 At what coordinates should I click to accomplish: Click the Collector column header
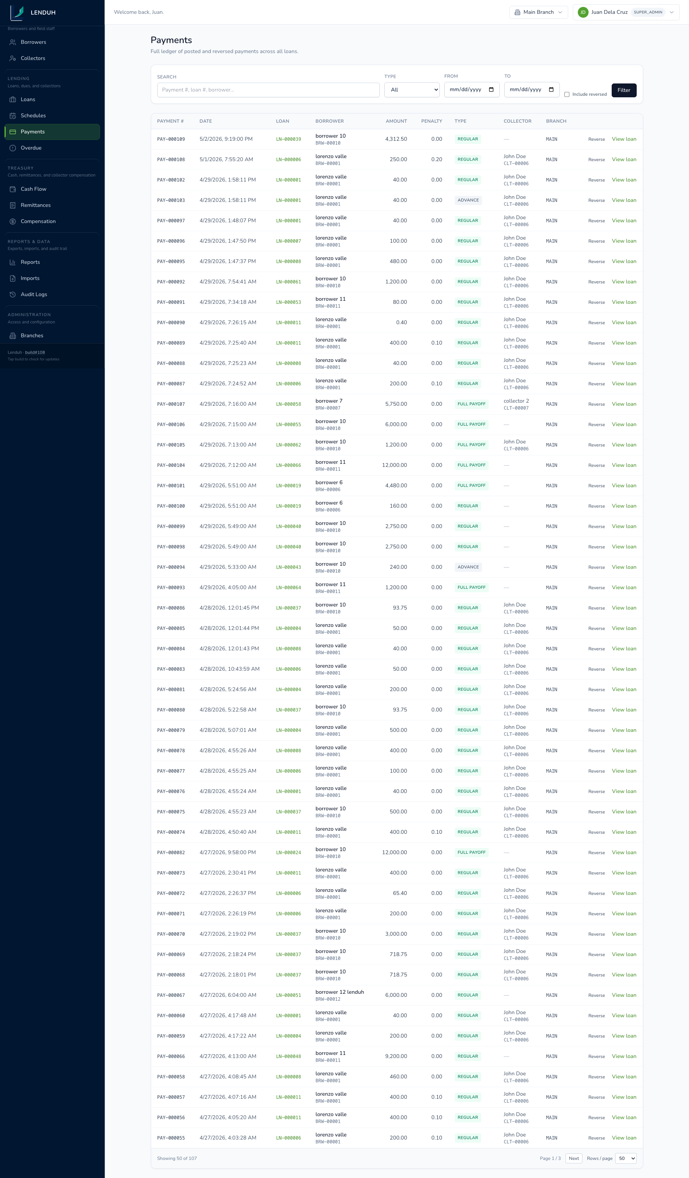(x=517, y=121)
